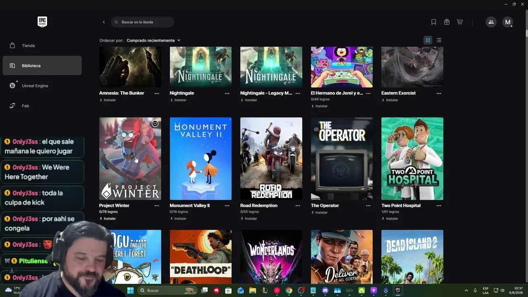Open the Fab marketplace section
528x297 pixels.
pyautogui.click(x=42, y=106)
